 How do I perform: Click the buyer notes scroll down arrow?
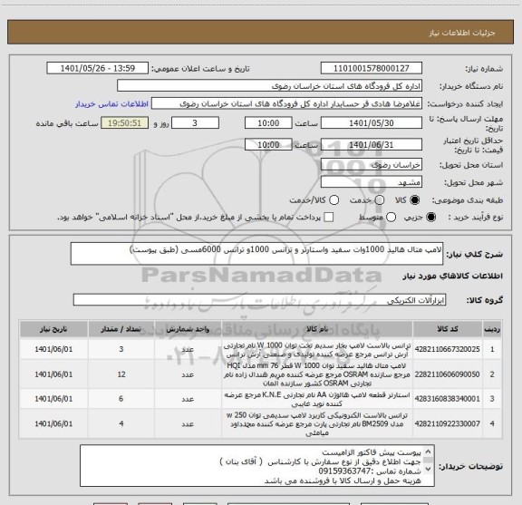pyautogui.click(x=428, y=469)
